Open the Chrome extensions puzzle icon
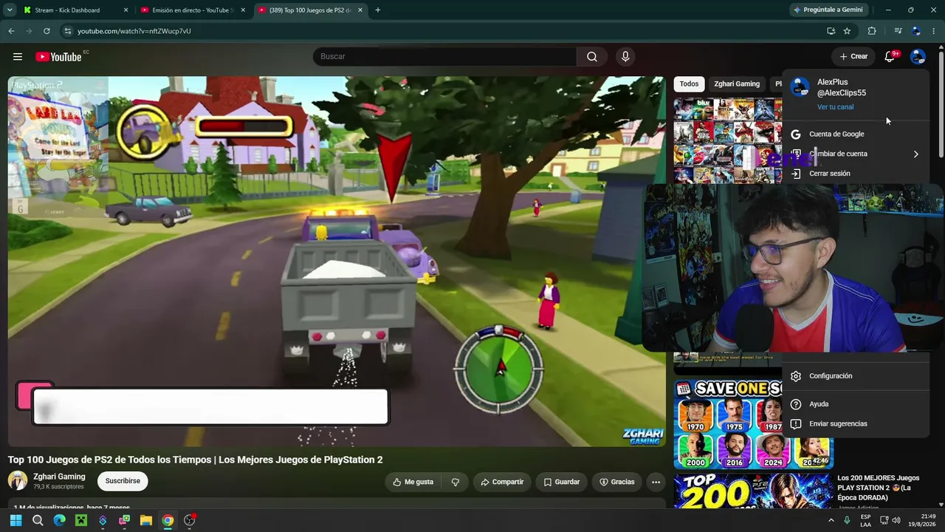This screenshot has height=532, width=945. point(872,31)
